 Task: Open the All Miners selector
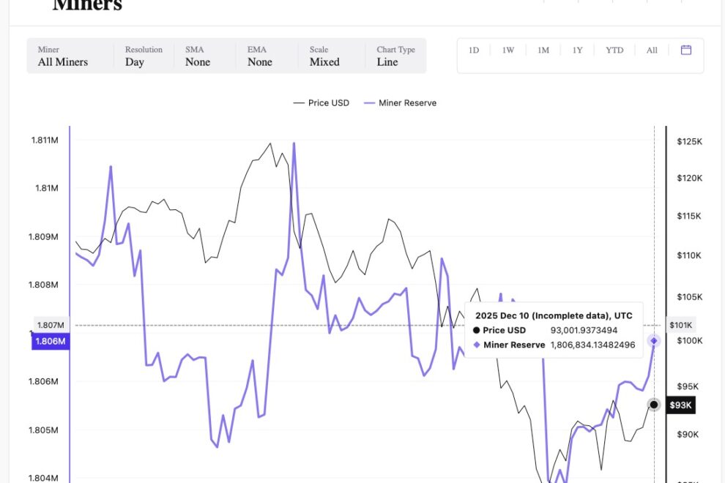64,62
